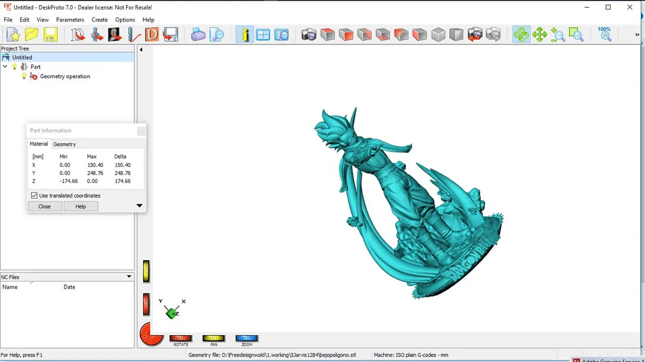Image resolution: width=645 pixels, height=362 pixels.
Task: Click the Save project floppy disk icon
Action: pyautogui.click(x=50, y=35)
